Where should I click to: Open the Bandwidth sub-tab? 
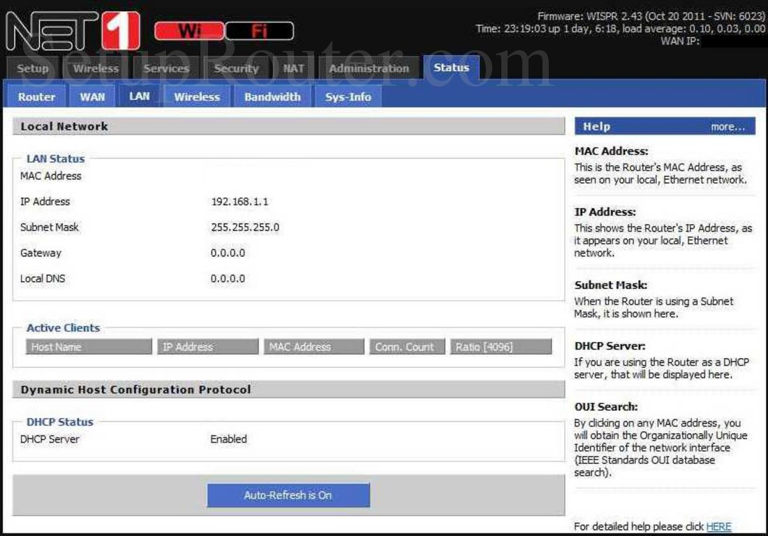tap(272, 97)
